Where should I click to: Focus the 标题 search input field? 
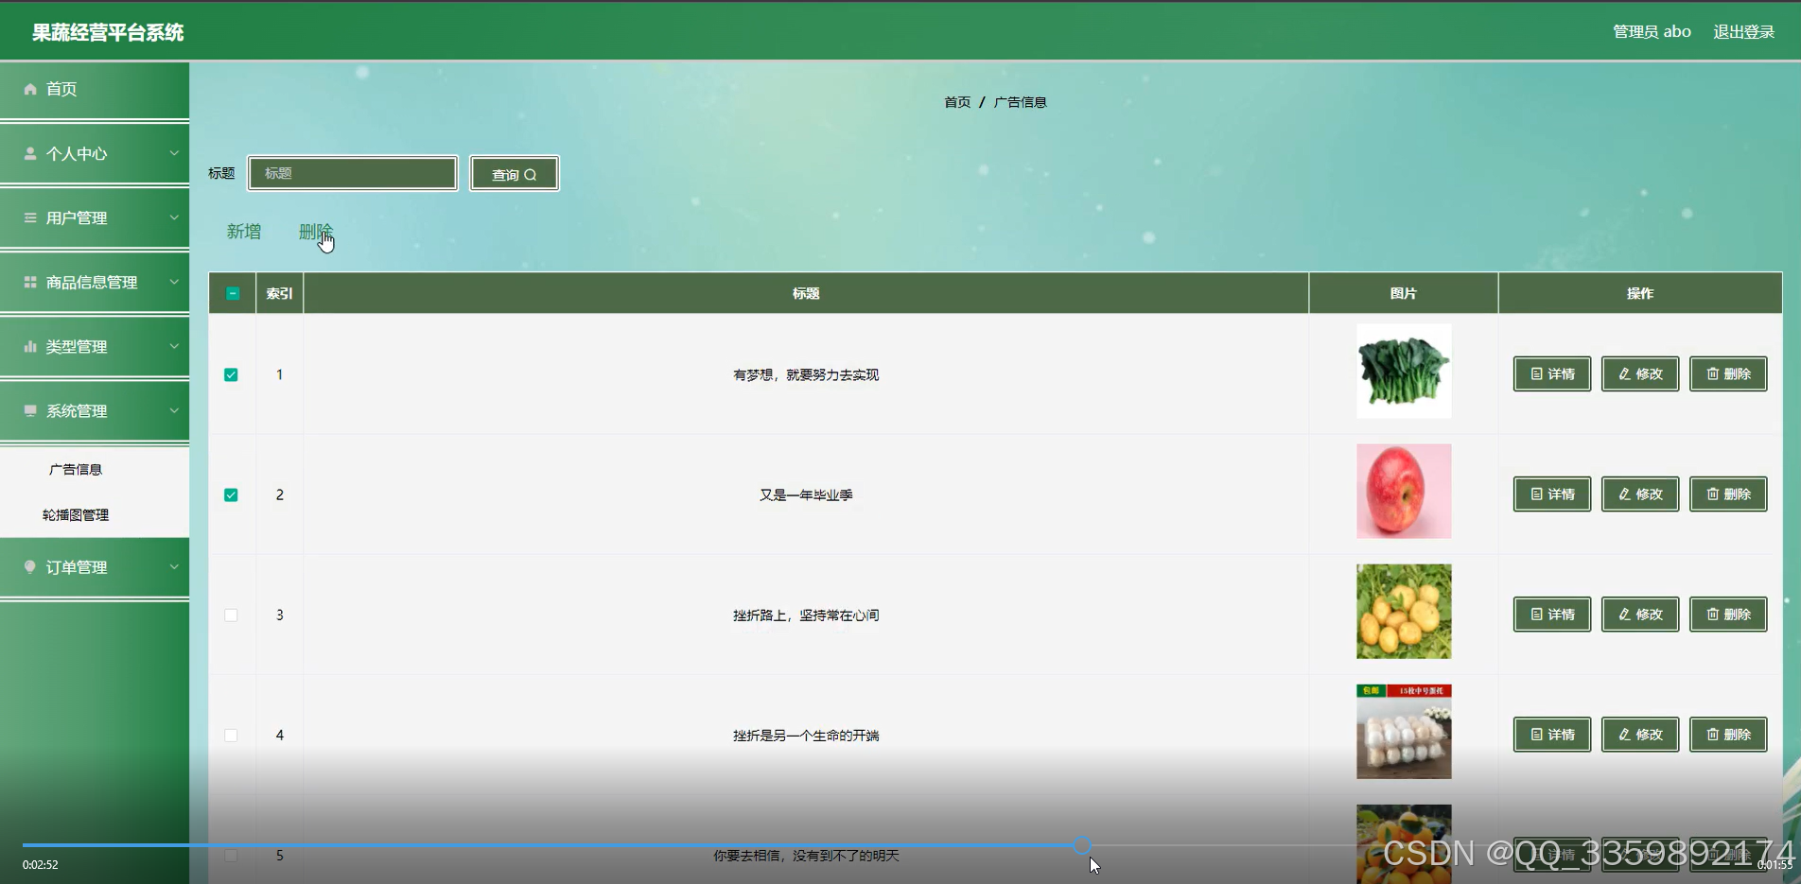tap(353, 173)
